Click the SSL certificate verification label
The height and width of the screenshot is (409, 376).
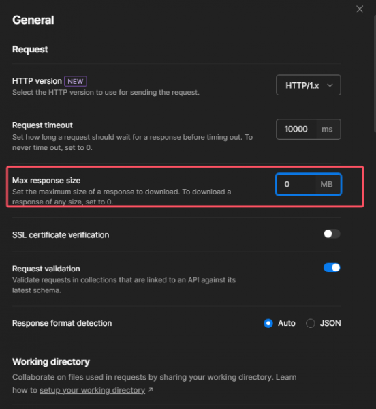[x=61, y=235]
